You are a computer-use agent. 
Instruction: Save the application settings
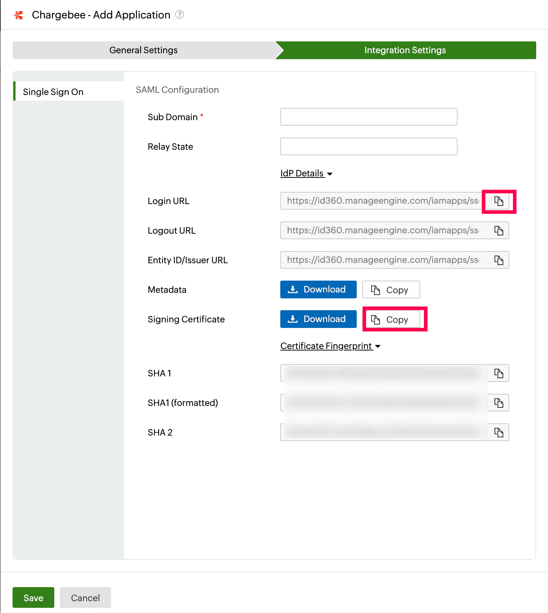33,597
